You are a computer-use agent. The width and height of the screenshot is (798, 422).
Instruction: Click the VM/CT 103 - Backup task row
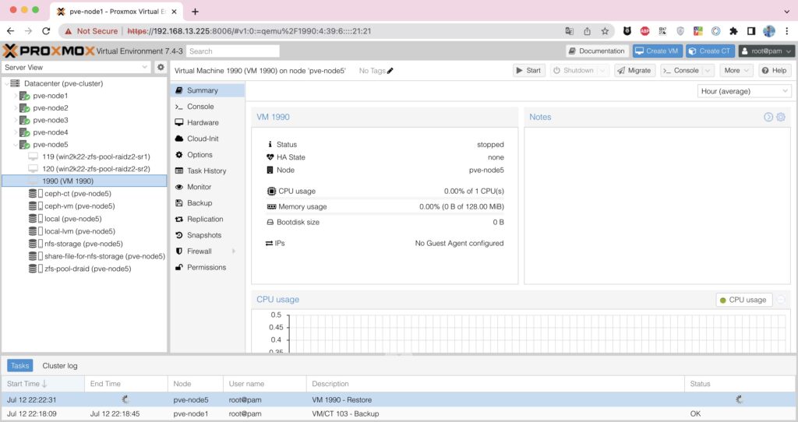click(x=398, y=414)
